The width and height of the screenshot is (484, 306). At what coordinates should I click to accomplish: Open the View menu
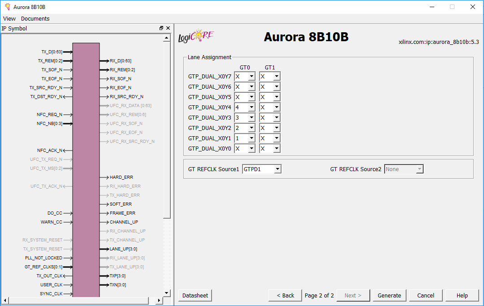pos(9,18)
